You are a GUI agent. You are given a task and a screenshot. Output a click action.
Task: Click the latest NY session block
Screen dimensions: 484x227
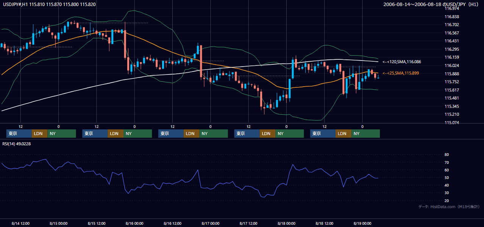point(365,134)
